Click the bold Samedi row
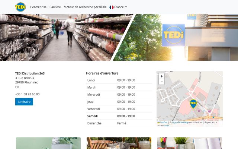Screen dimensions: 238x149 (119, 116)
